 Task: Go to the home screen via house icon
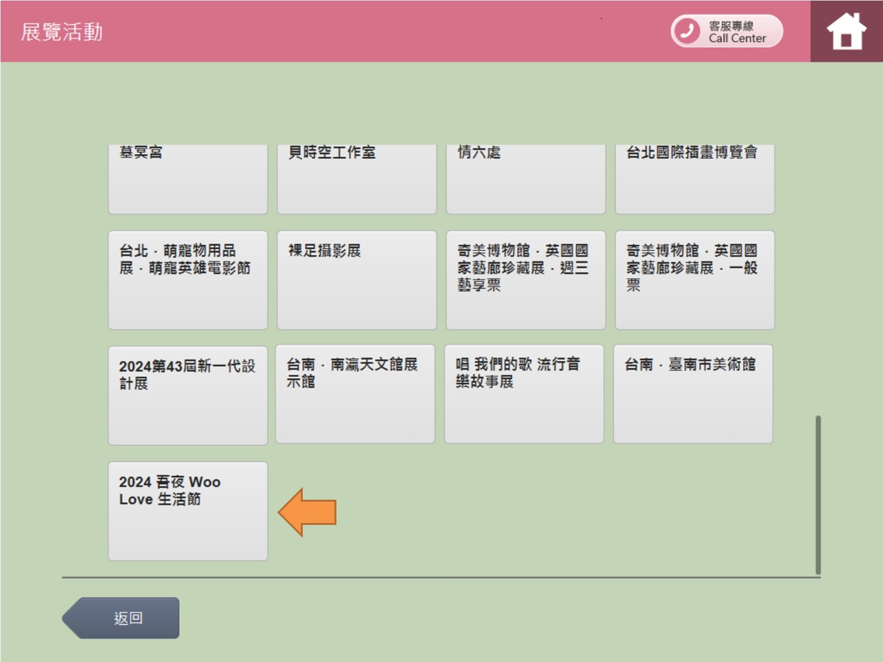point(846,31)
